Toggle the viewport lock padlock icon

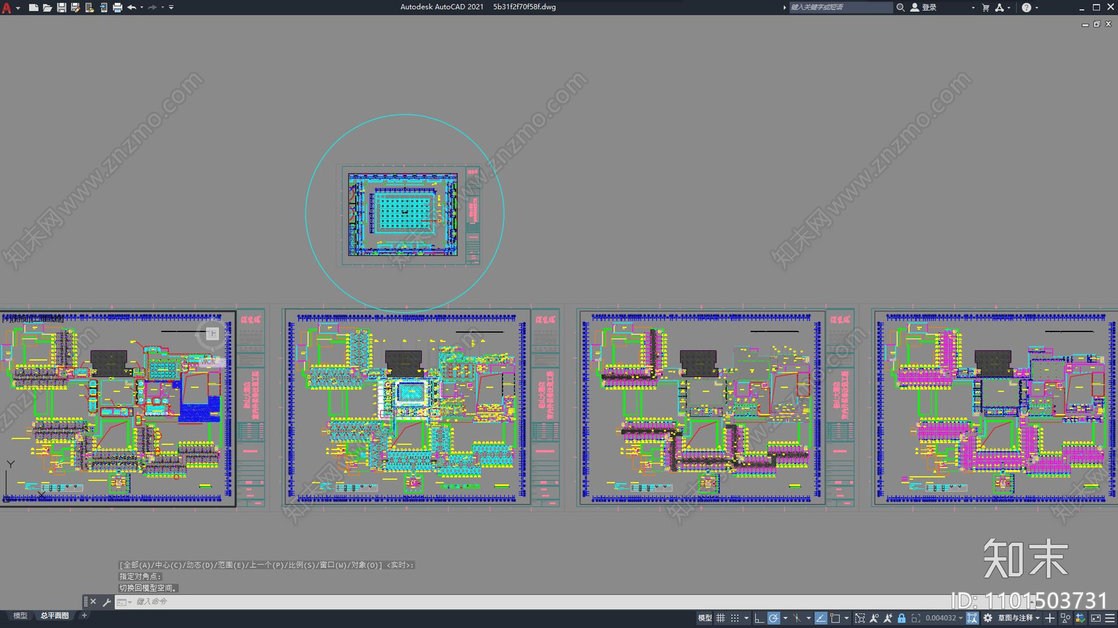pos(901,618)
